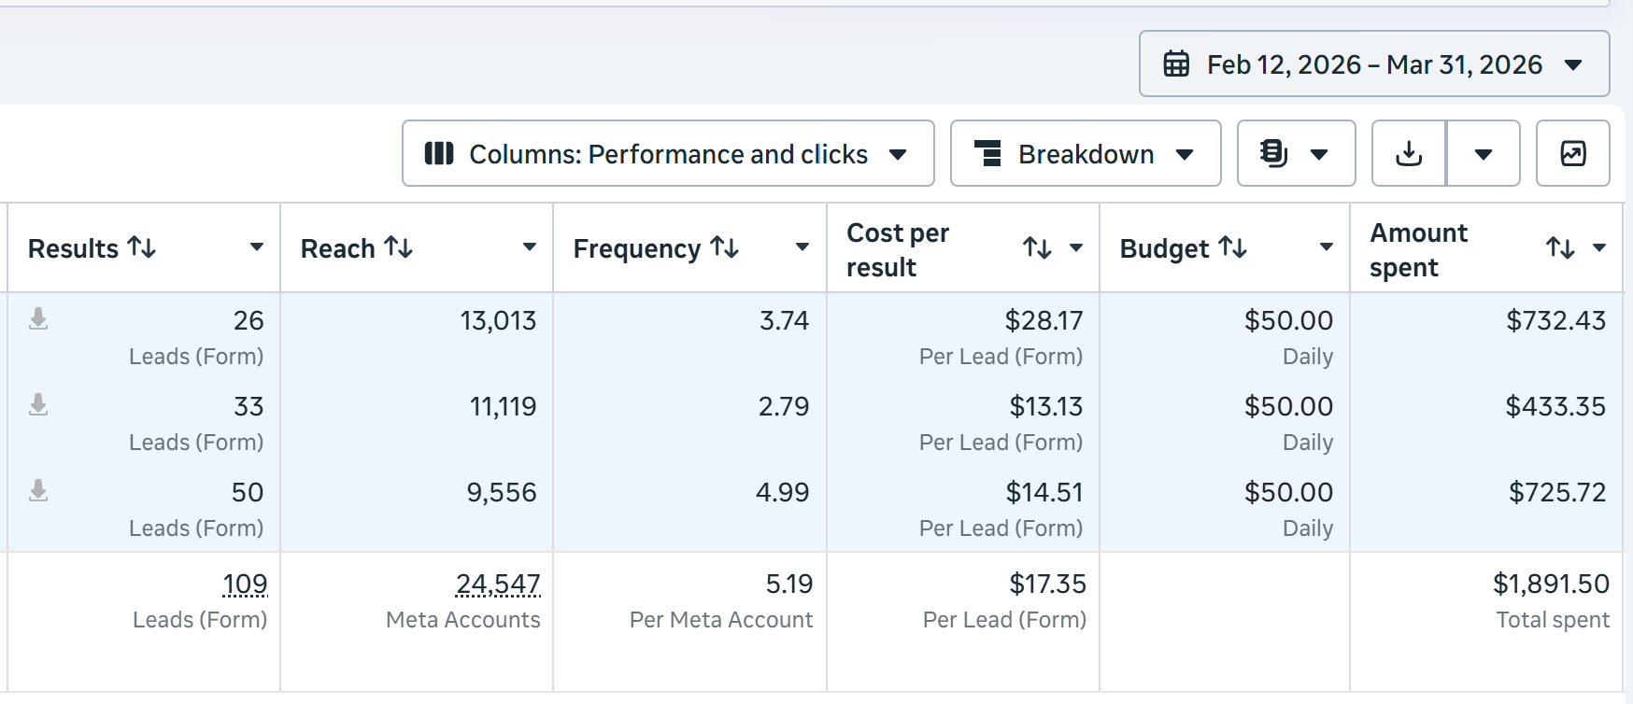Sort by Reach column arrows
This screenshot has width=1633, height=704.
click(x=399, y=247)
